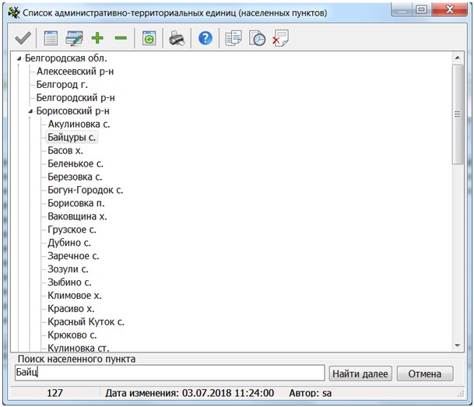474x407 pixels.
Task: Click the settlement search input field
Action: (x=169, y=374)
